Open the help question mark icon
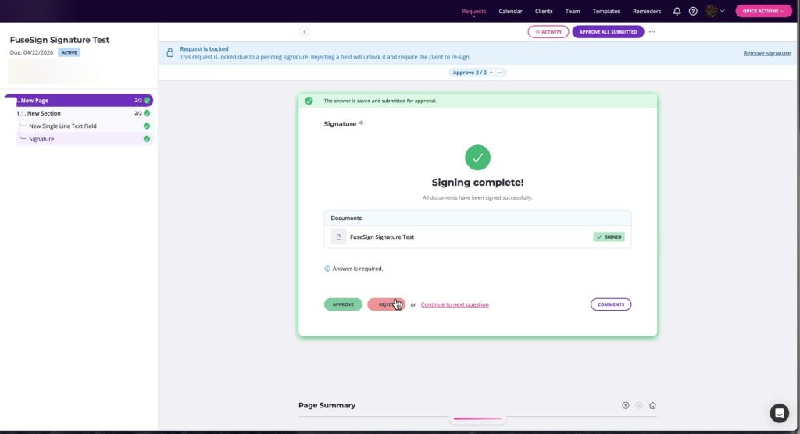The height and width of the screenshot is (434, 800). pos(693,11)
